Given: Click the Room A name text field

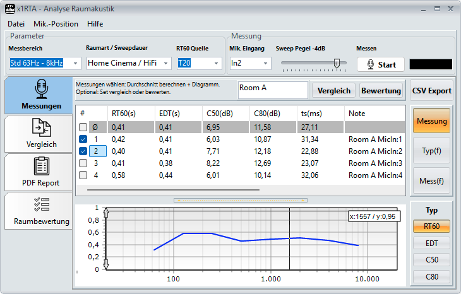Looking at the screenshot, I should click(x=273, y=90).
